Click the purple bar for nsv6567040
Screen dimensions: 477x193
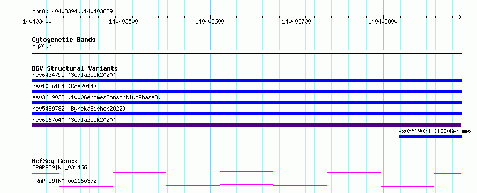(x=247, y=125)
